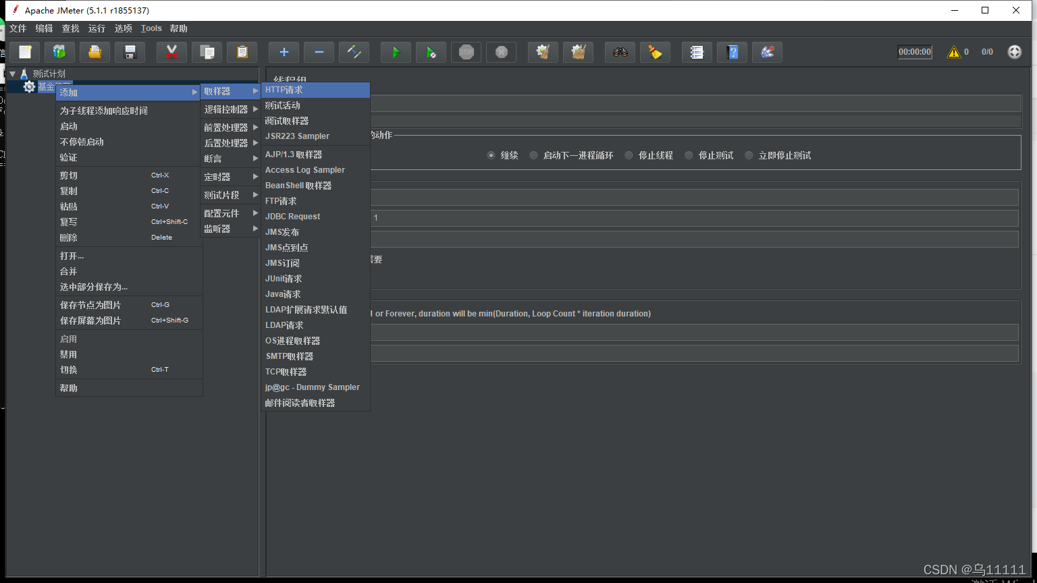Select 选中部分保存为... menu entry
Image resolution: width=1037 pixels, height=583 pixels.
pos(129,287)
